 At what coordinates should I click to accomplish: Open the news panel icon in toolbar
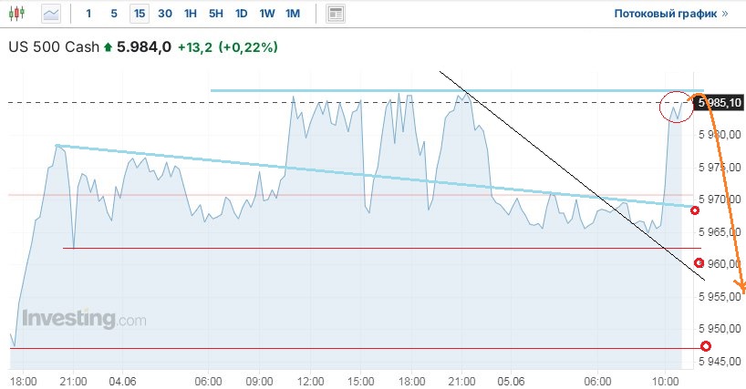pyautogui.click(x=337, y=14)
